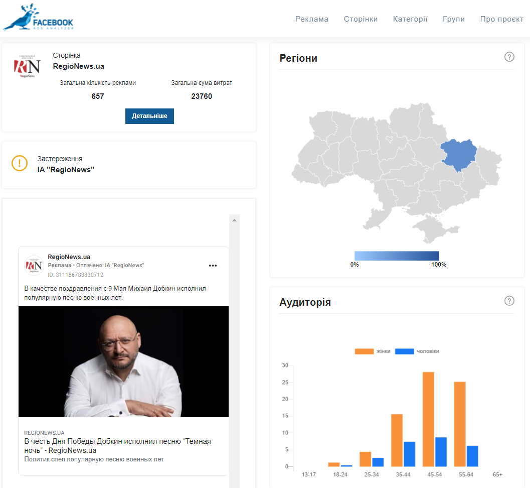The width and height of the screenshot is (530, 488).
Task: Click the orange warning exclamation icon
Action: coord(20,163)
